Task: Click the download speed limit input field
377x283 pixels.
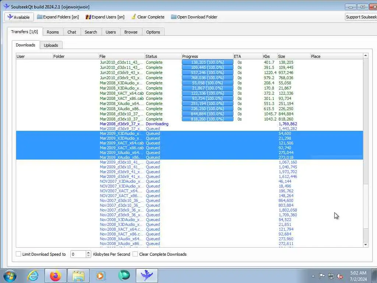Action: coord(78,254)
